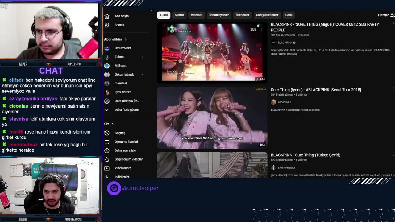Viewport: 395px width, 222px height.
Task: Open BLACKPINK Sure Thing Türkçe Çeviri title
Action: pos(306,155)
